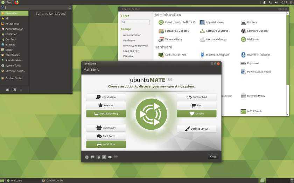Click the Control Center filter search field

point(135,22)
